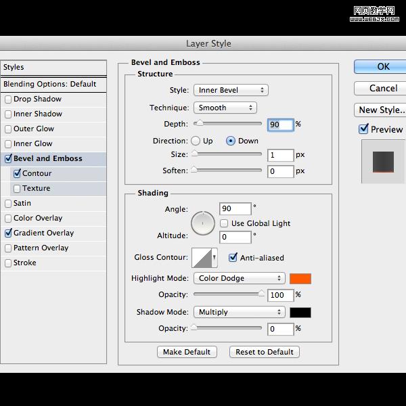Open the Highlight Mode dropdown showing Color Dodge
This screenshot has height=406, width=406.
(x=240, y=278)
